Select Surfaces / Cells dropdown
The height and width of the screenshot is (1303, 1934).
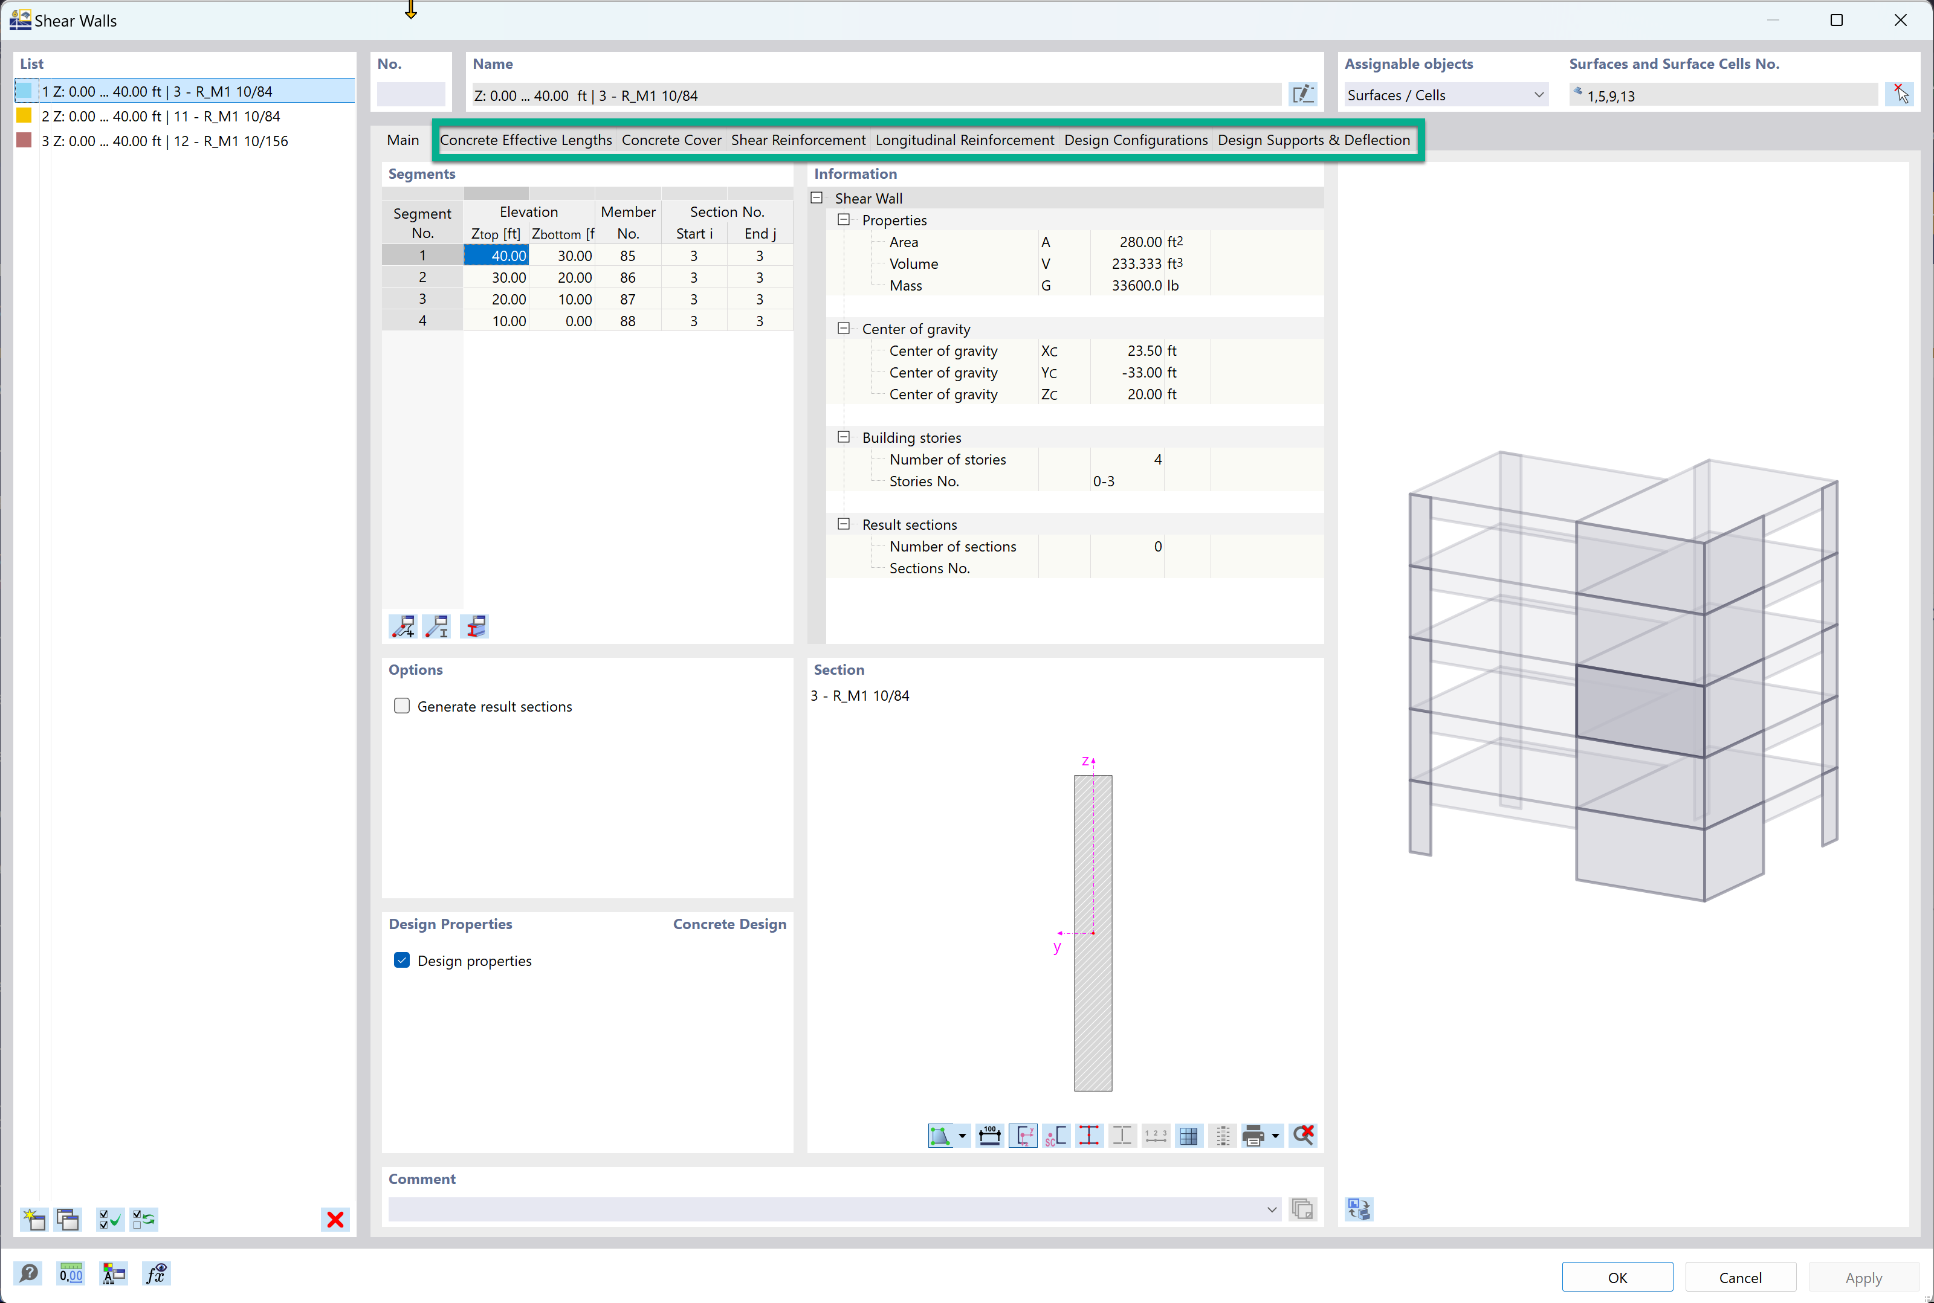pos(1442,94)
